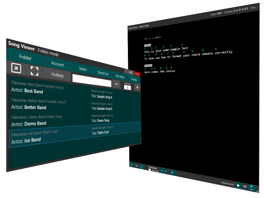Toggle horizontal flip with H button
The image size is (264, 198).
pos(131,165)
